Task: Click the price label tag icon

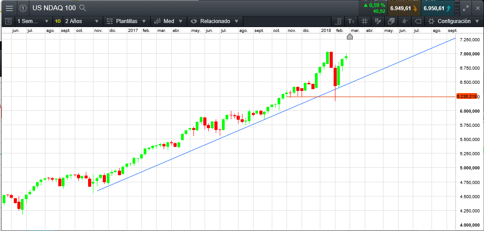Action: (x=418, y=21)
